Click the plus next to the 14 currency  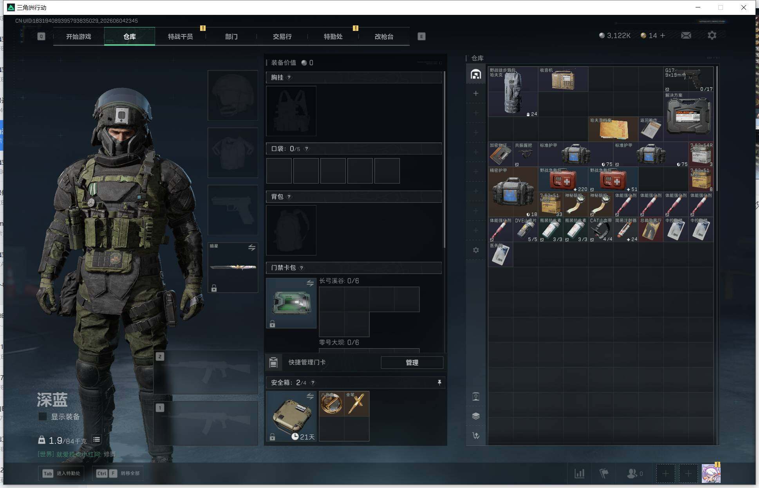coord(663,36)
